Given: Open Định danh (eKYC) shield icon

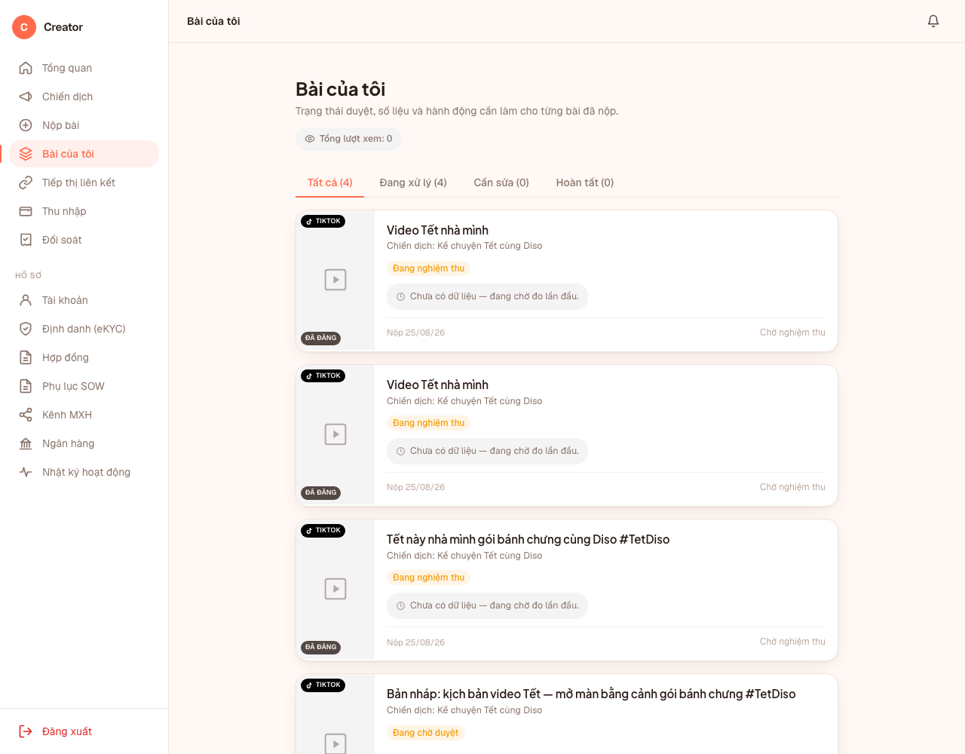Looking at the screenshot, I should coord(26,329).
